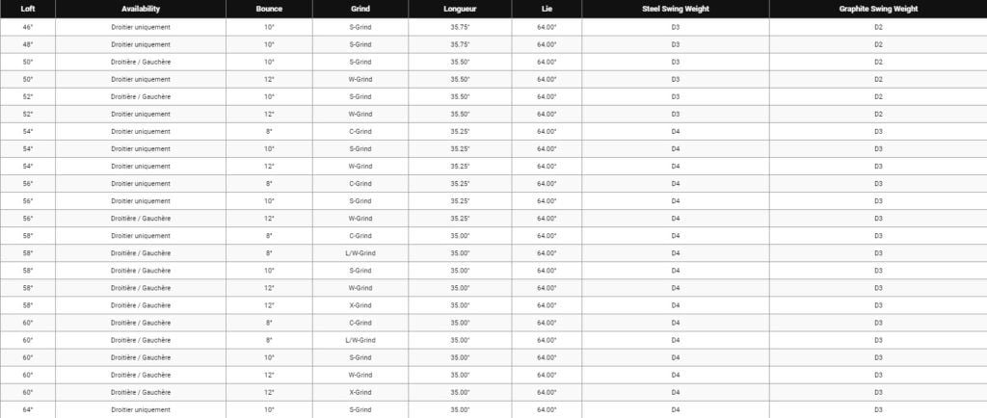Select the first X-Grind cell
This screenshot has width=987, height=418.
360,305
